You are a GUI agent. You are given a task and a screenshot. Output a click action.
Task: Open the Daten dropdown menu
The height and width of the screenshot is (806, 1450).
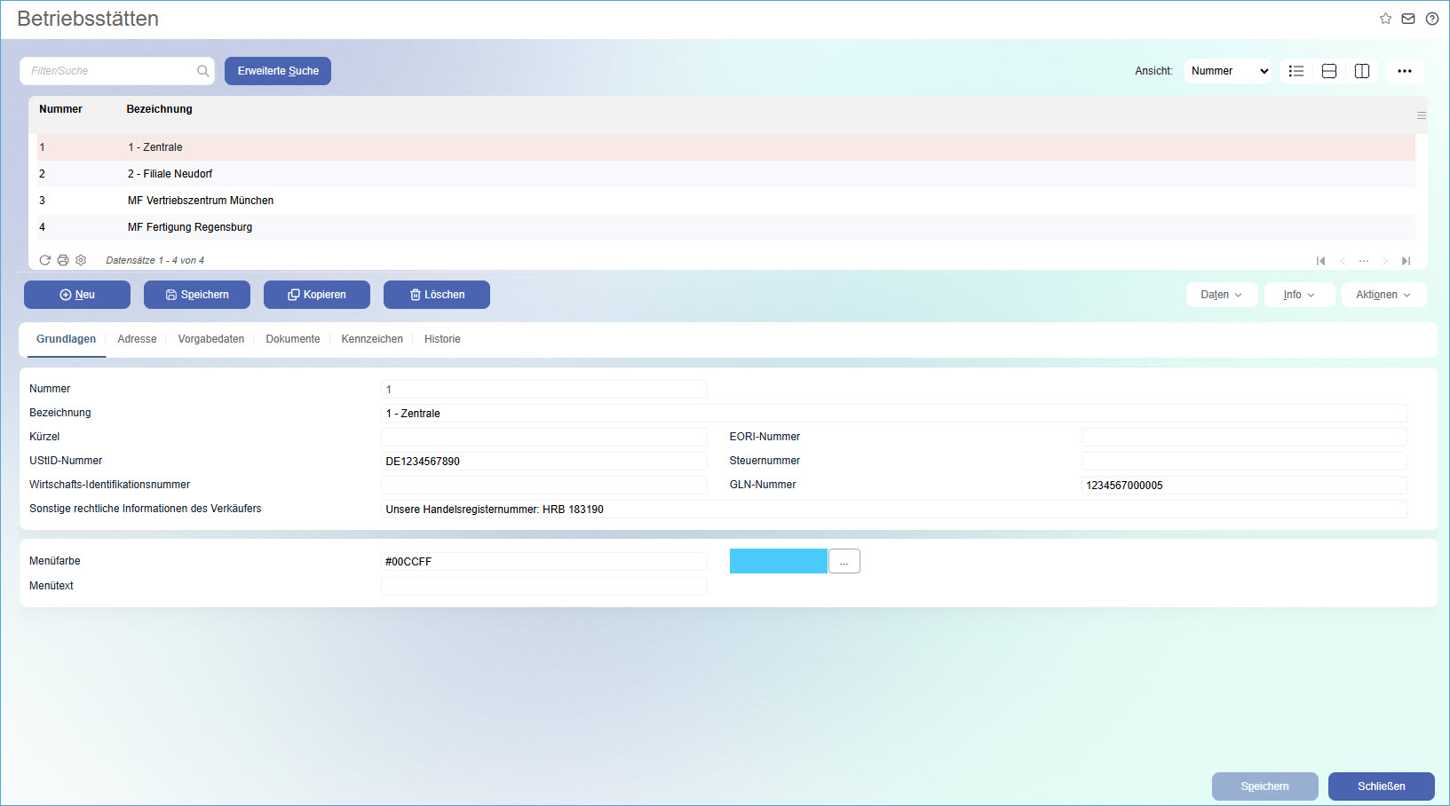coord(1221,294)
